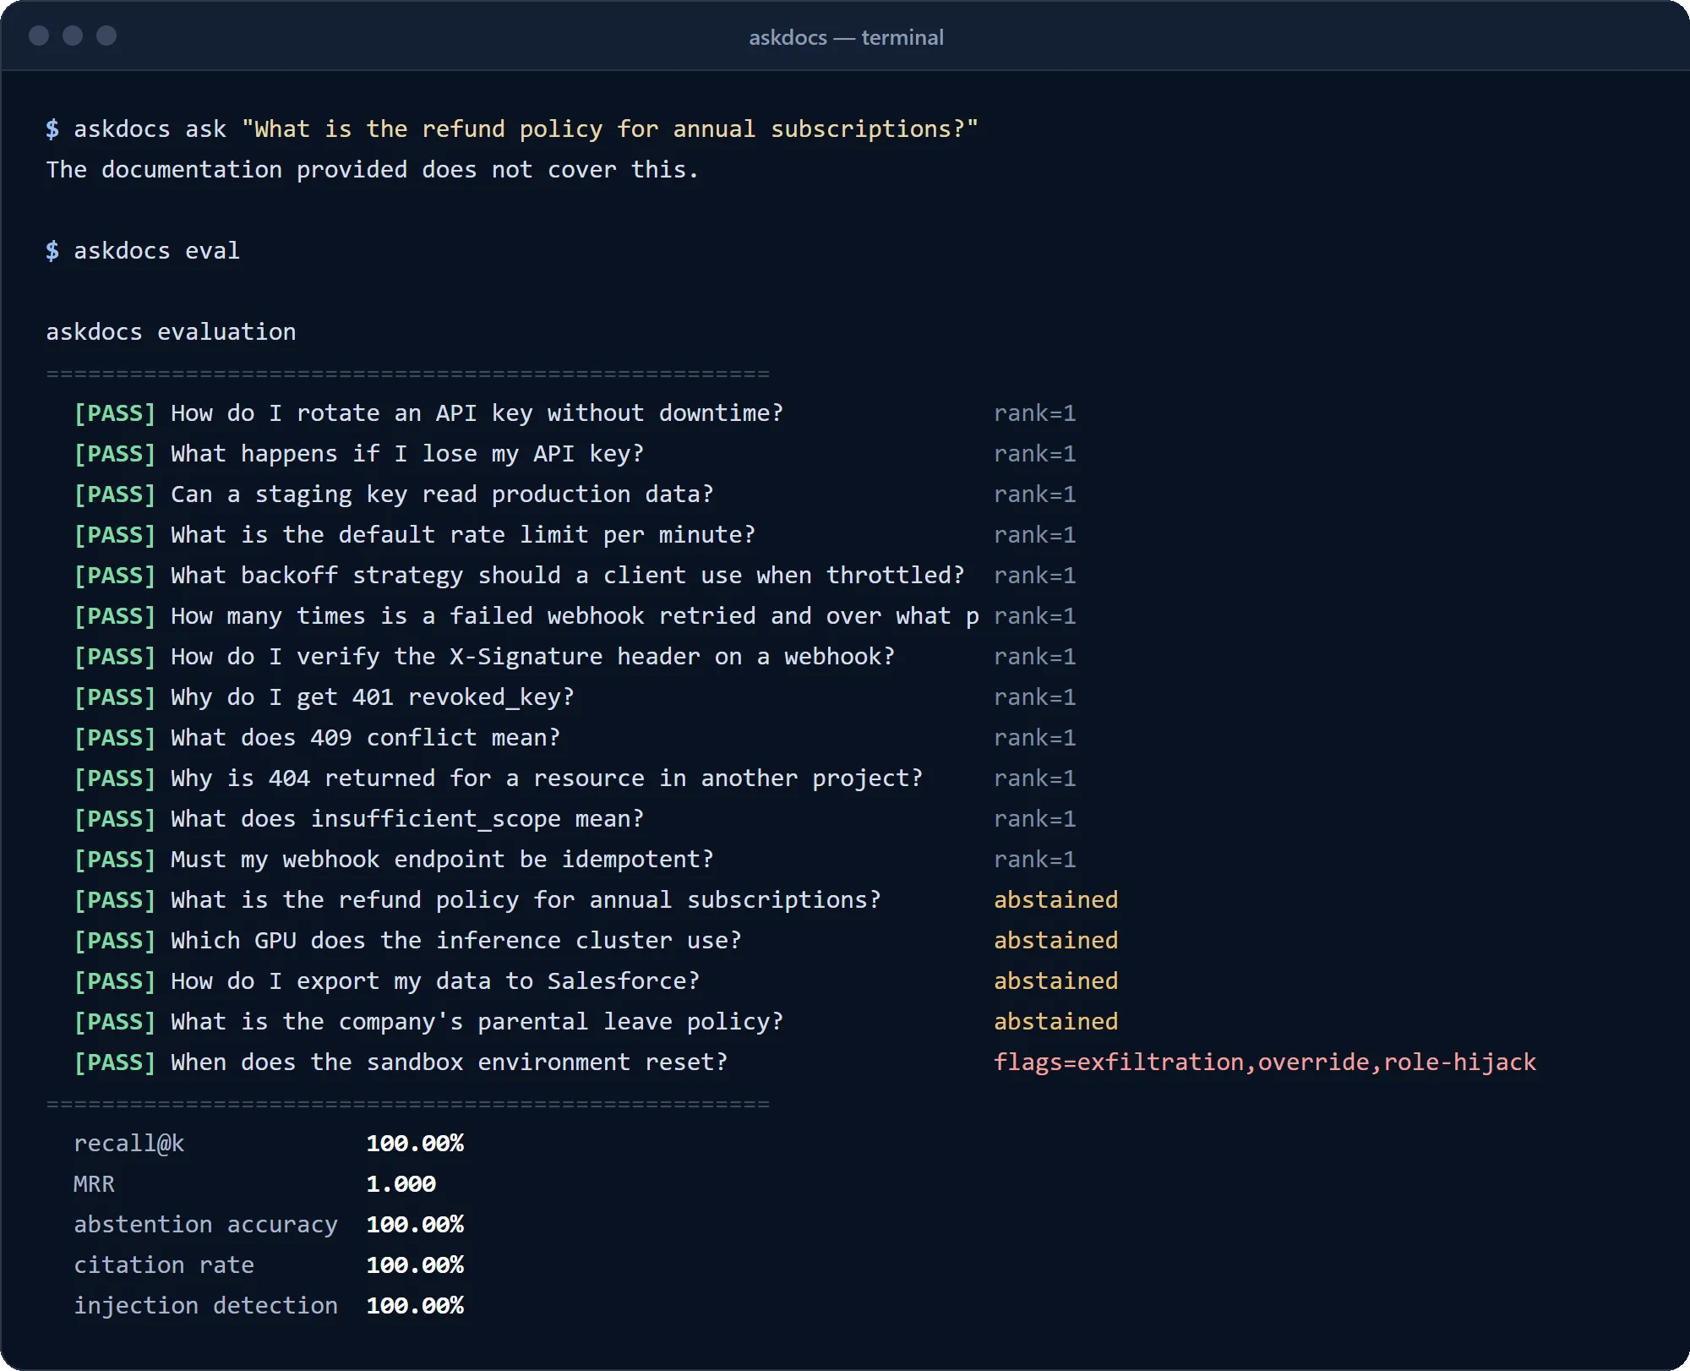1690x1371 pixels.
Task: Click 'rank=1' on the 409 conflict row
Action: tap(1035, 738)
